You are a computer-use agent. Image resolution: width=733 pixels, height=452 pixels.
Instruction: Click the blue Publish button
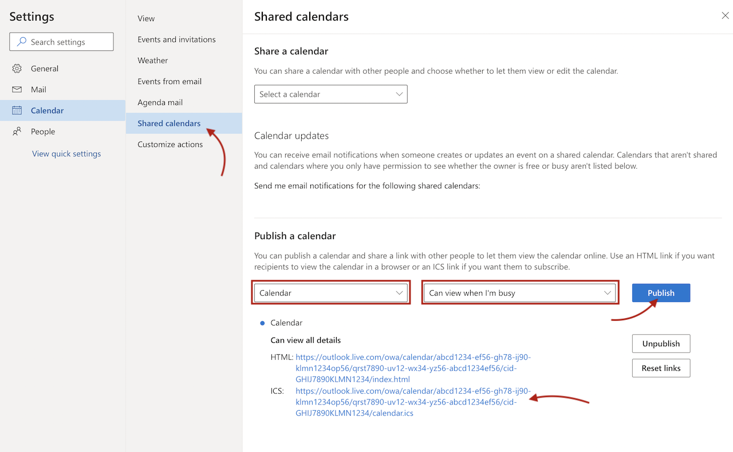[x=661, y=293]
